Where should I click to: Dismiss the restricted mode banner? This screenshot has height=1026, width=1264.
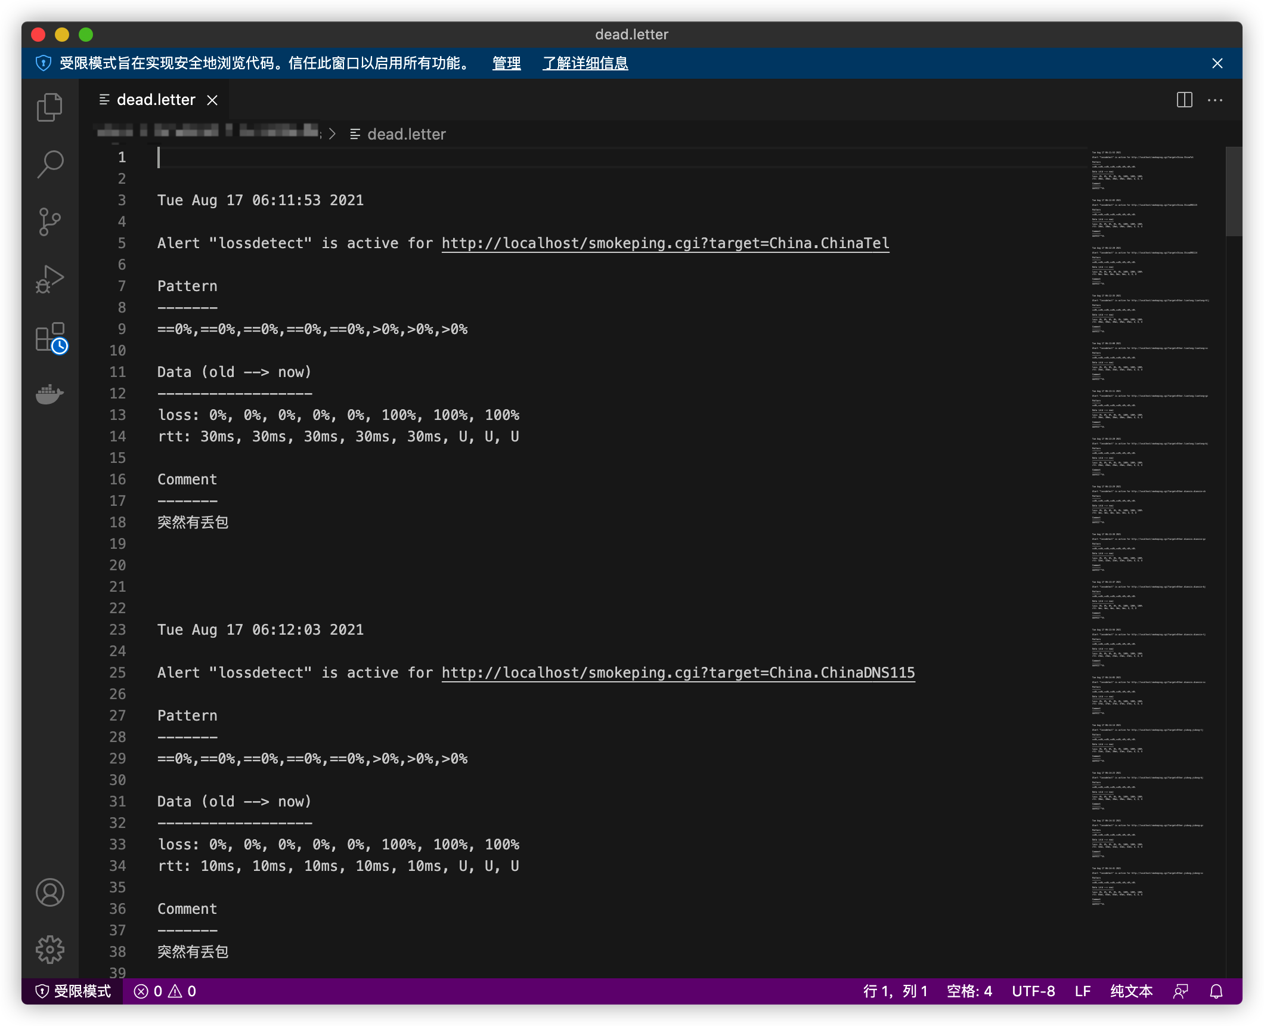pyautogui.click(x=1217, y=63)
